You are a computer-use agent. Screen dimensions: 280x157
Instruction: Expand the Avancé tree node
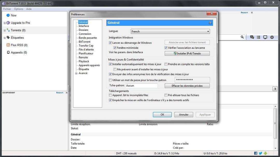[76, 73]
